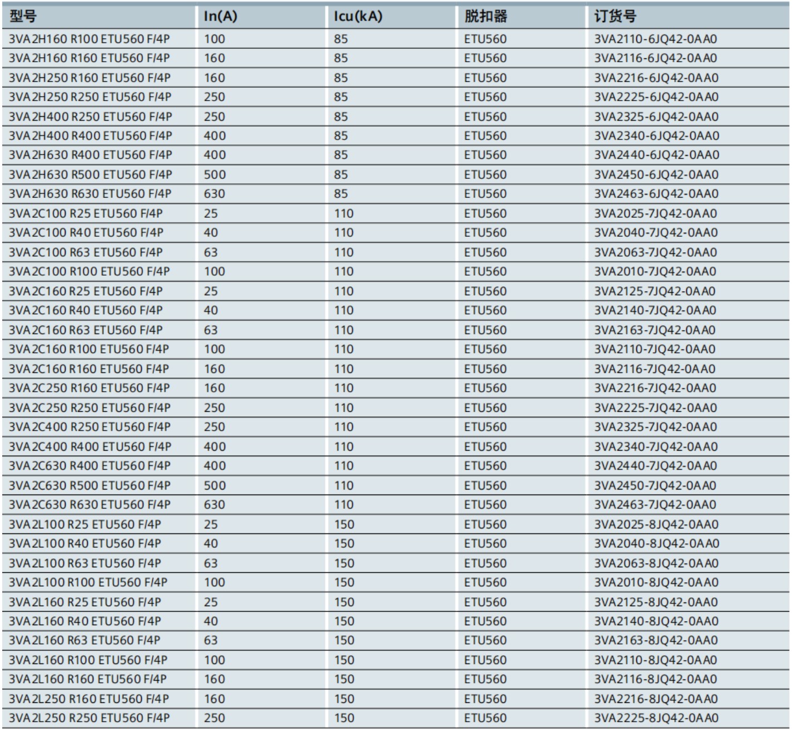Viewport: 797px width, 729px height.
Task: Click order number 3VA2163-7JQ42-0AA0
Action: [x=655, y=330]
